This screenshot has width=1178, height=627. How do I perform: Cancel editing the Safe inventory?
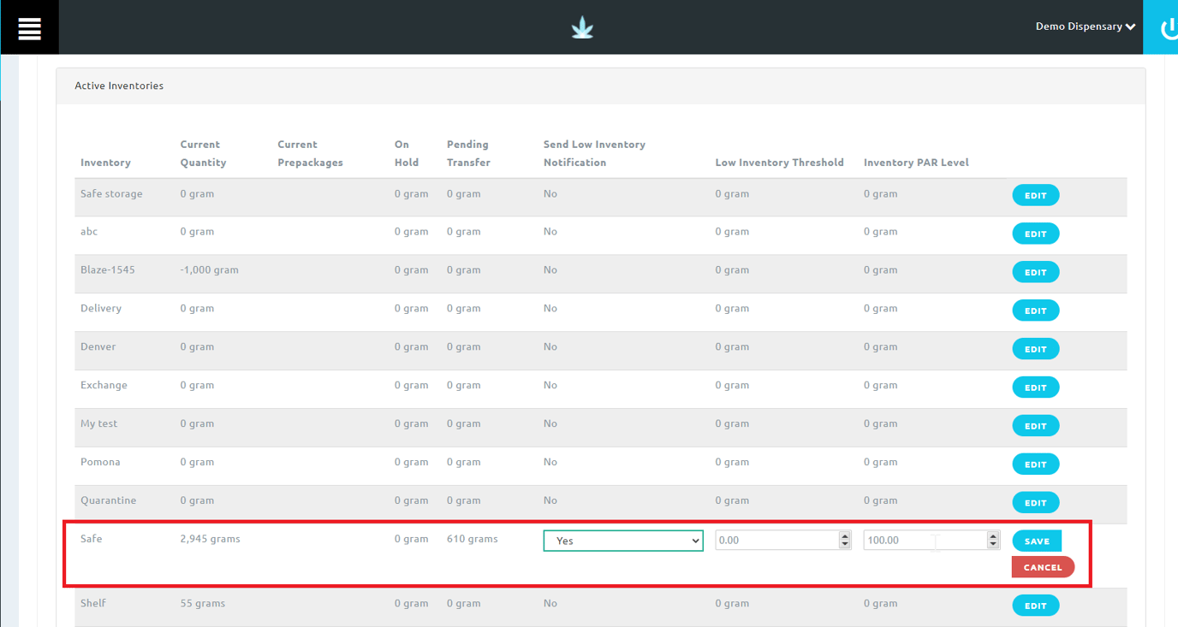click(x=1042, y=567)
